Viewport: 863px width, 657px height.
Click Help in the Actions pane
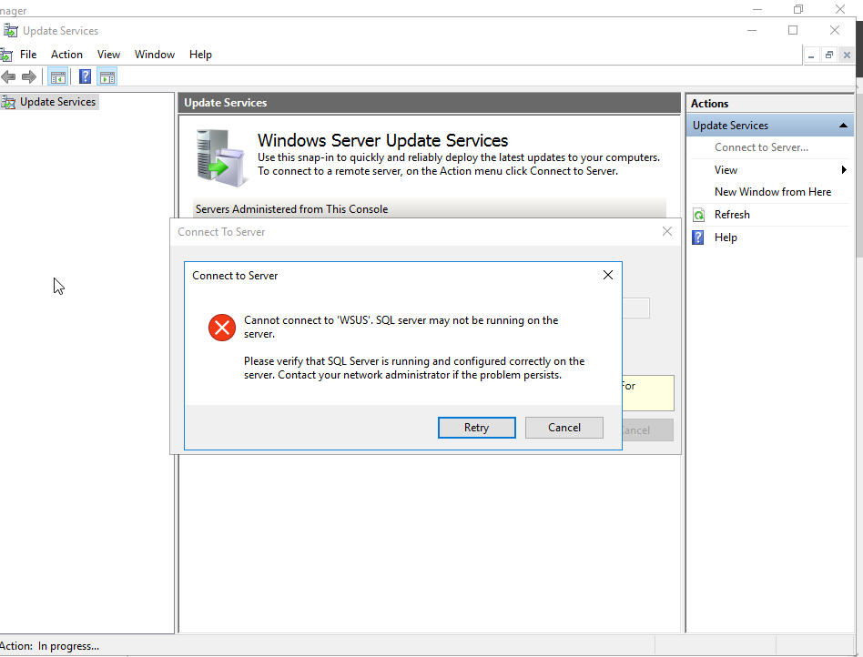tap(726, 238)
